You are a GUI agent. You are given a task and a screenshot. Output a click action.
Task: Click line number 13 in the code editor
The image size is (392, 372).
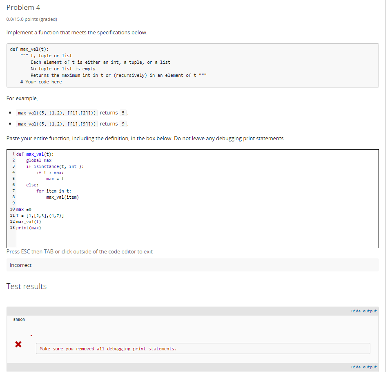click(x=12, y=228)
